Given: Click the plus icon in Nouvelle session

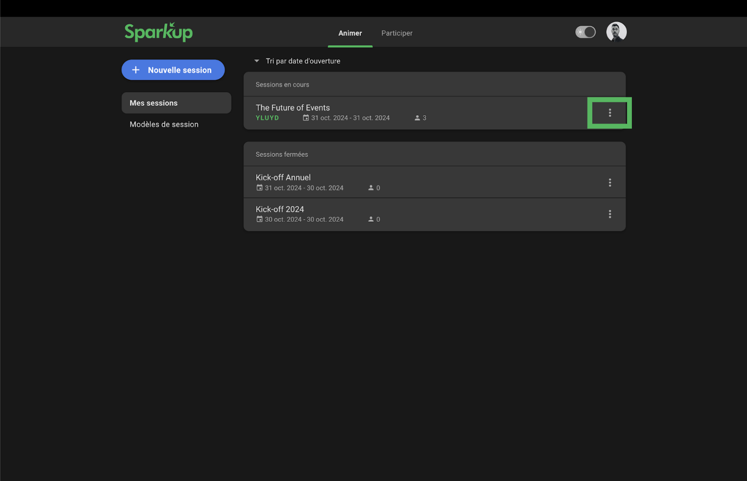Looking at the screenshot, I should 136,70.
